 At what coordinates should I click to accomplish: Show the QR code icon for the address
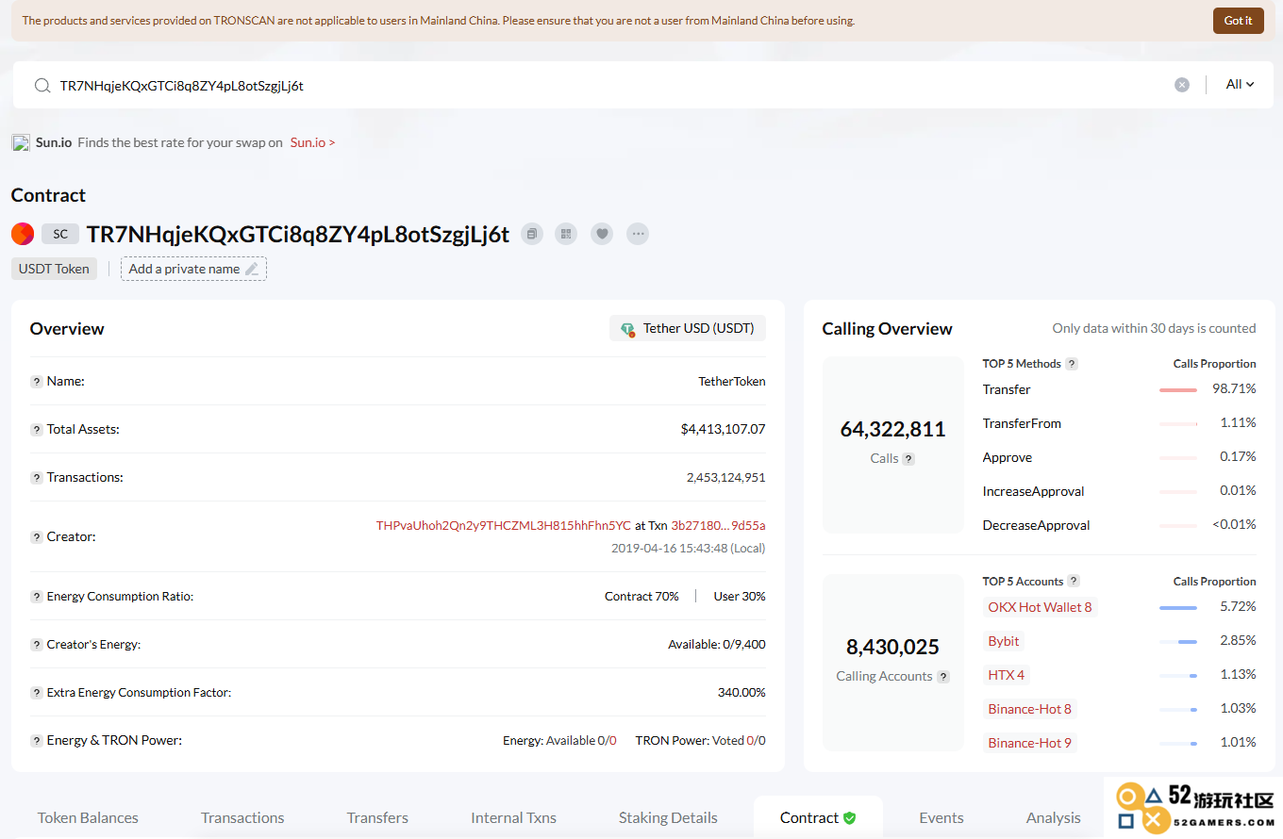(x=565, y=234)
